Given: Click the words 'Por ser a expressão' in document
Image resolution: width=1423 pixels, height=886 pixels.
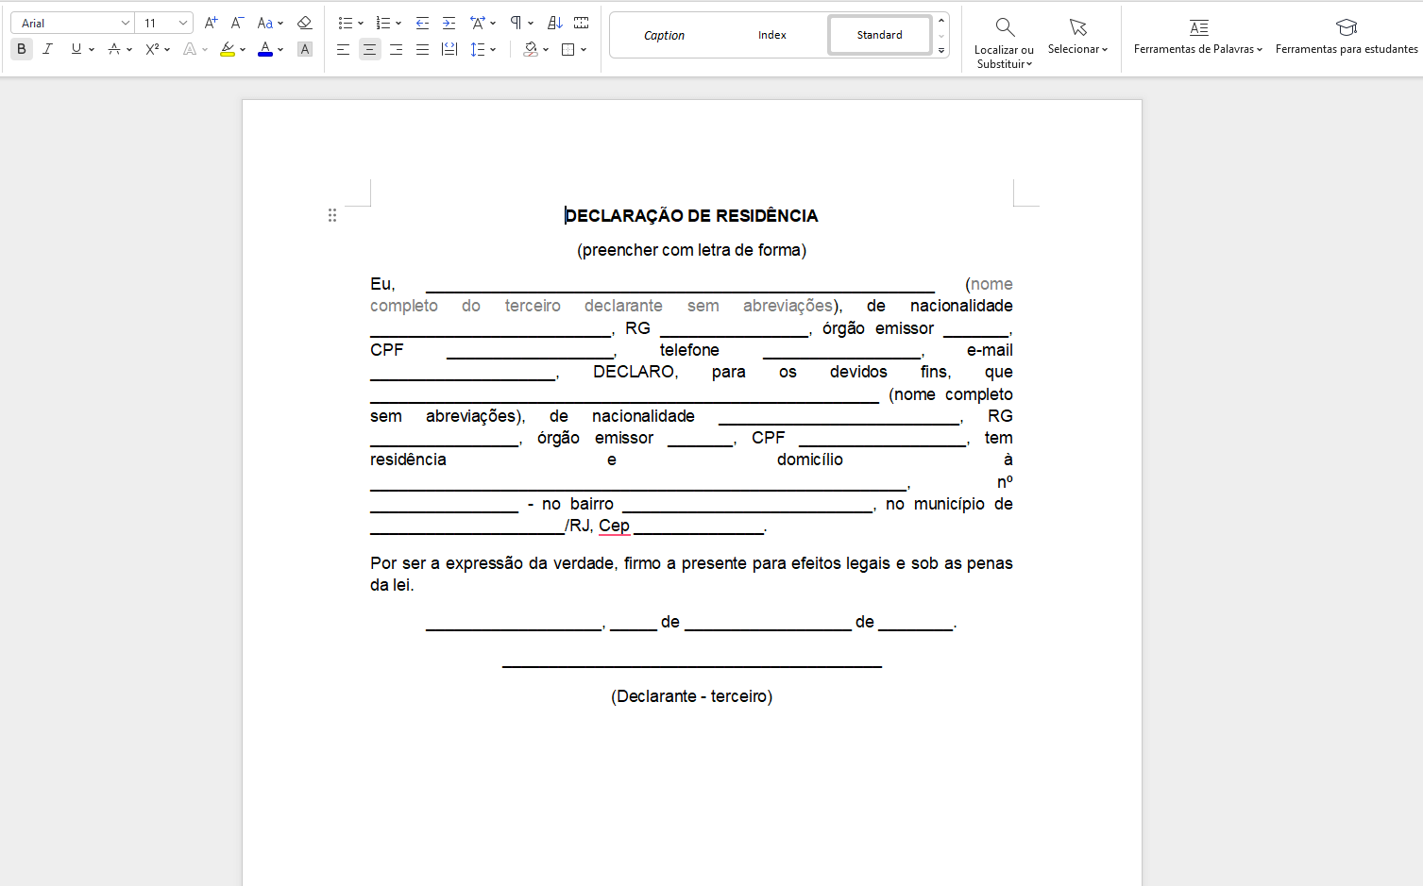Looking at the screenshot, I should (x=447, y=563).
